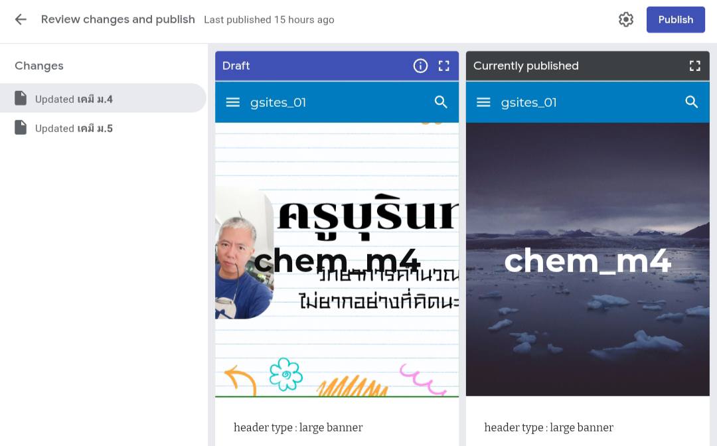This screenshot has height=446, width=717.
Task: Show Draft info circle icon
Action: coord(420,66)
